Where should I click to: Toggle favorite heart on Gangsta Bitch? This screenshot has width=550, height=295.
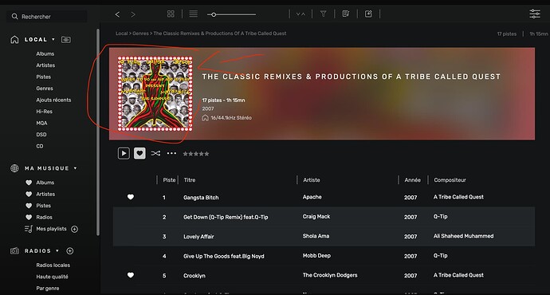coord(131,197)
